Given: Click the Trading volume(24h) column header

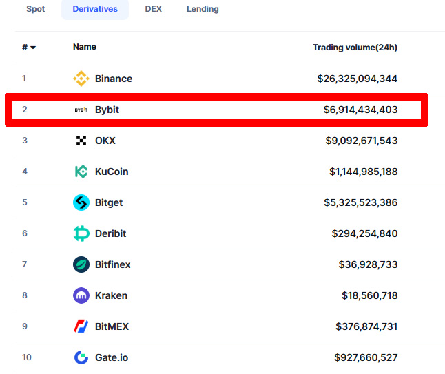Looking at the screenshot, I should tap(355, 48).
